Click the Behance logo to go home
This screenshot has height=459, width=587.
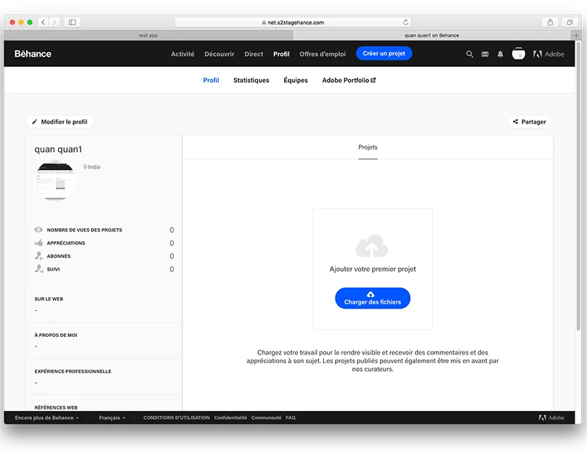click(33, 54)
